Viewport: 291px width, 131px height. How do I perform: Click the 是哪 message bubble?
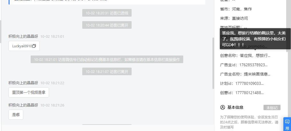16,115
